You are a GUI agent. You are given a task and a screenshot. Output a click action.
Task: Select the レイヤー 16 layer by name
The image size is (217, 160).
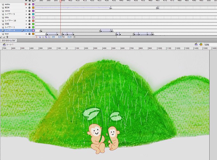[x=11, y=21]
